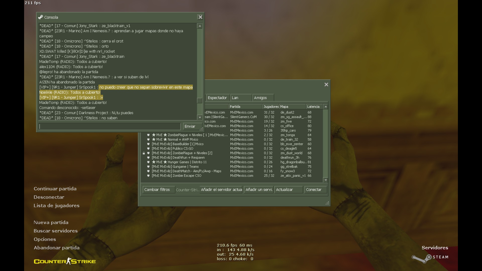
Task: Open Opciones menu
Action: pos(45,239)
